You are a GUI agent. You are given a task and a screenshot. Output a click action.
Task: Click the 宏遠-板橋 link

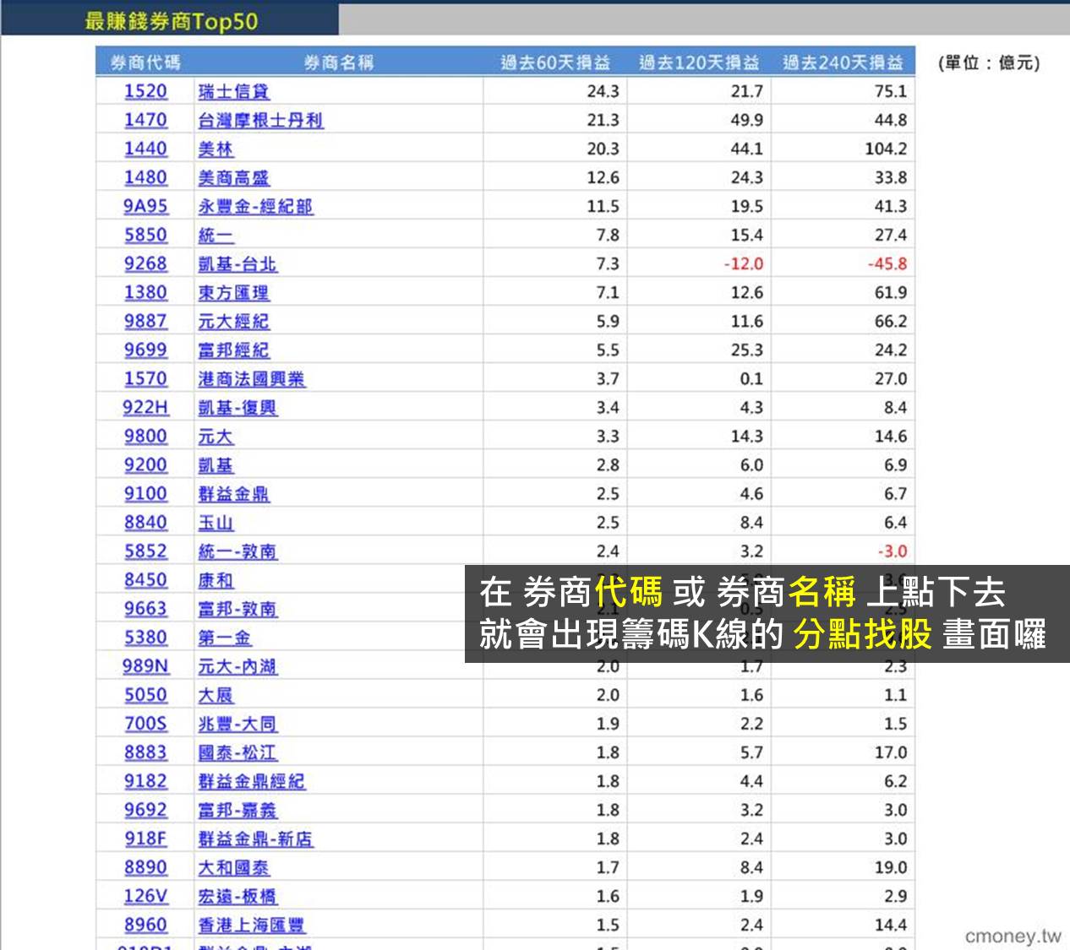point(237,896)
